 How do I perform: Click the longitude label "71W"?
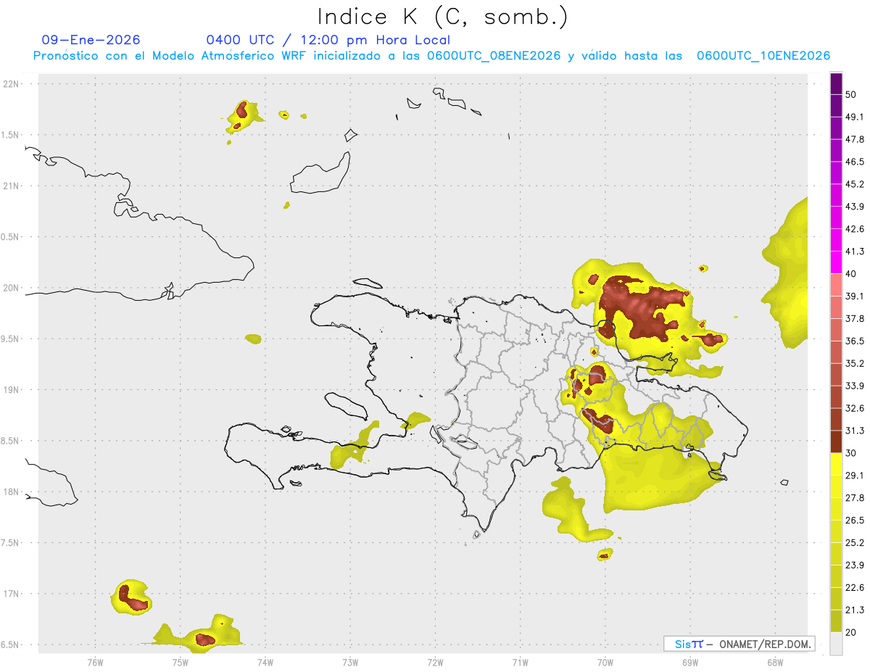coord(520,663)
